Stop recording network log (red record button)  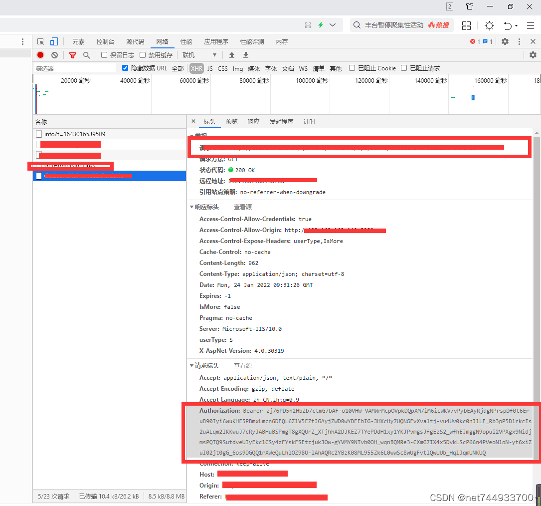coord(40,55)
